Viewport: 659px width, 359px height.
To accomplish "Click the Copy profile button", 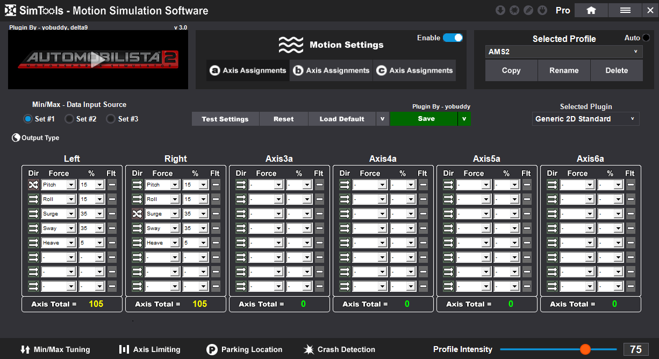I will 511,70.
